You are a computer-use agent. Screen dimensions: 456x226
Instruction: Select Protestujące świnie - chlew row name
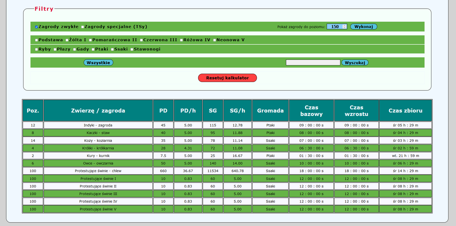pos(98,171)
